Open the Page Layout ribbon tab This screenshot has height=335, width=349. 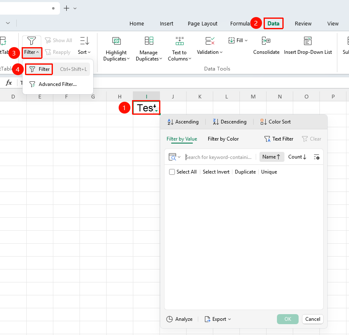pyautogui.click(x=202, y=24)
